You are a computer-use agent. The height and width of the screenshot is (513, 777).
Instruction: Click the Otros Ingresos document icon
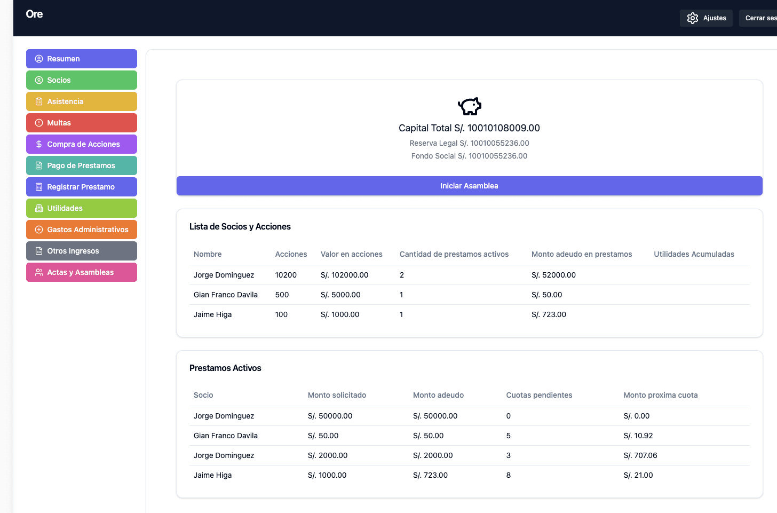39,251
